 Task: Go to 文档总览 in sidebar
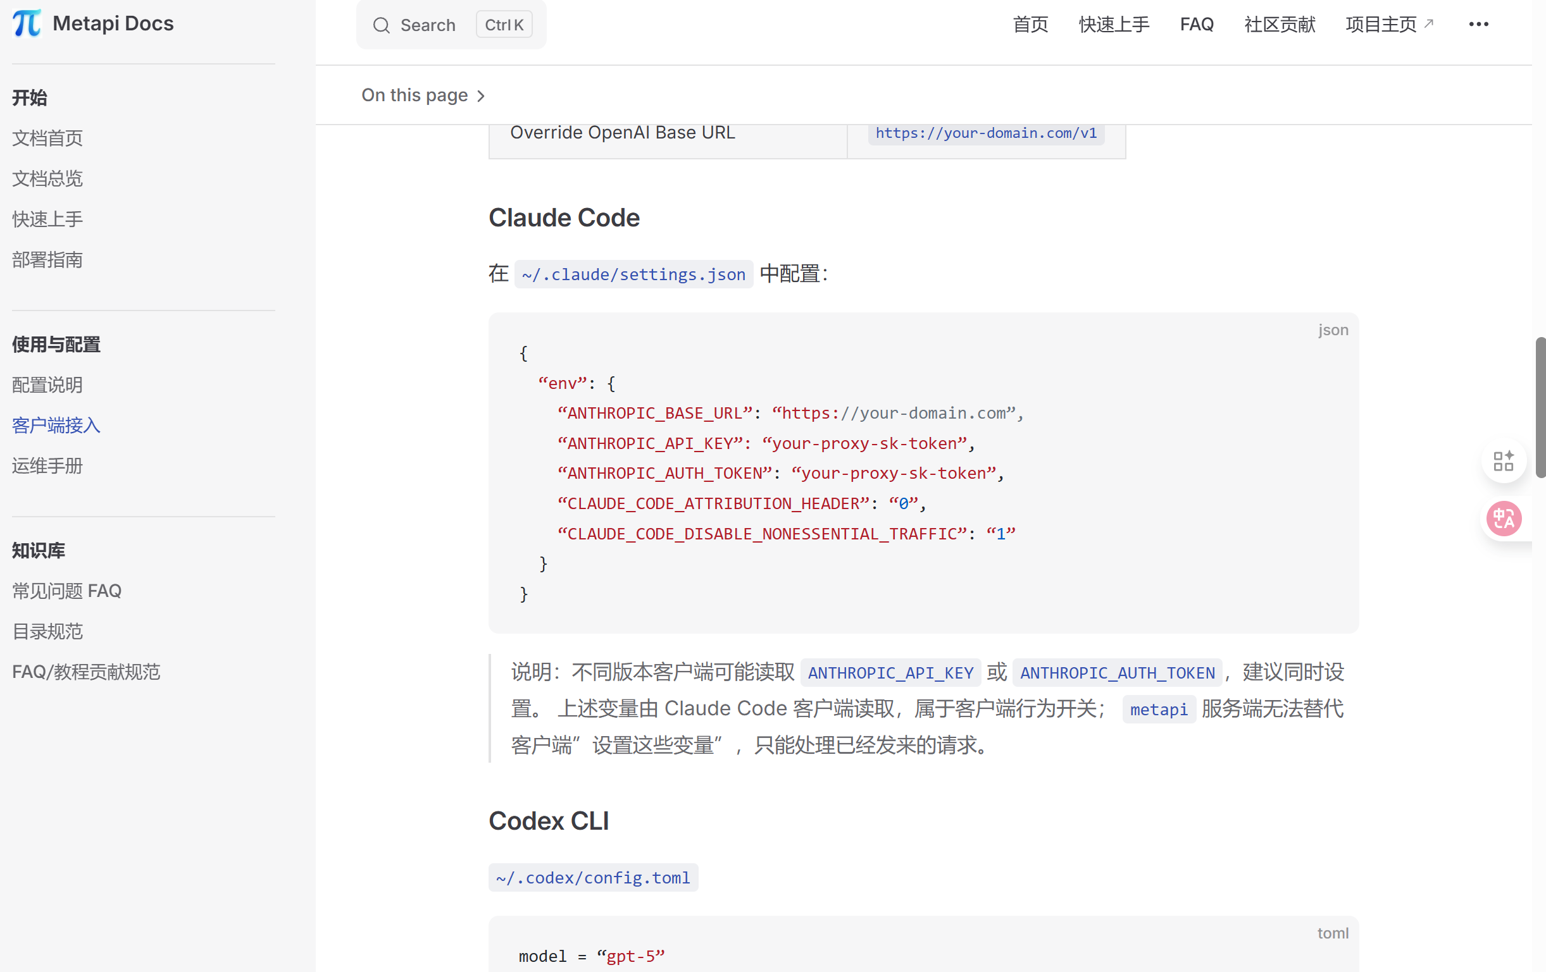tap(47, 178)
